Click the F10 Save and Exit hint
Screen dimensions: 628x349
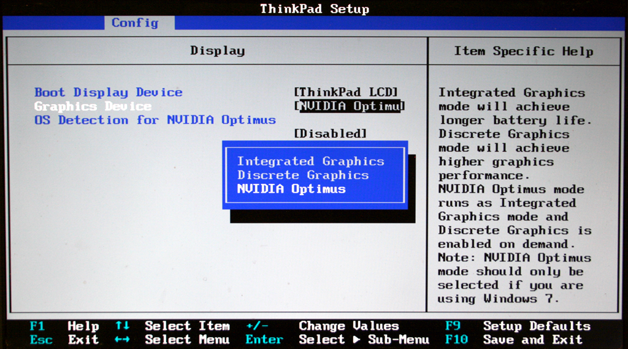pyautogui.click(x=513, y=340)
